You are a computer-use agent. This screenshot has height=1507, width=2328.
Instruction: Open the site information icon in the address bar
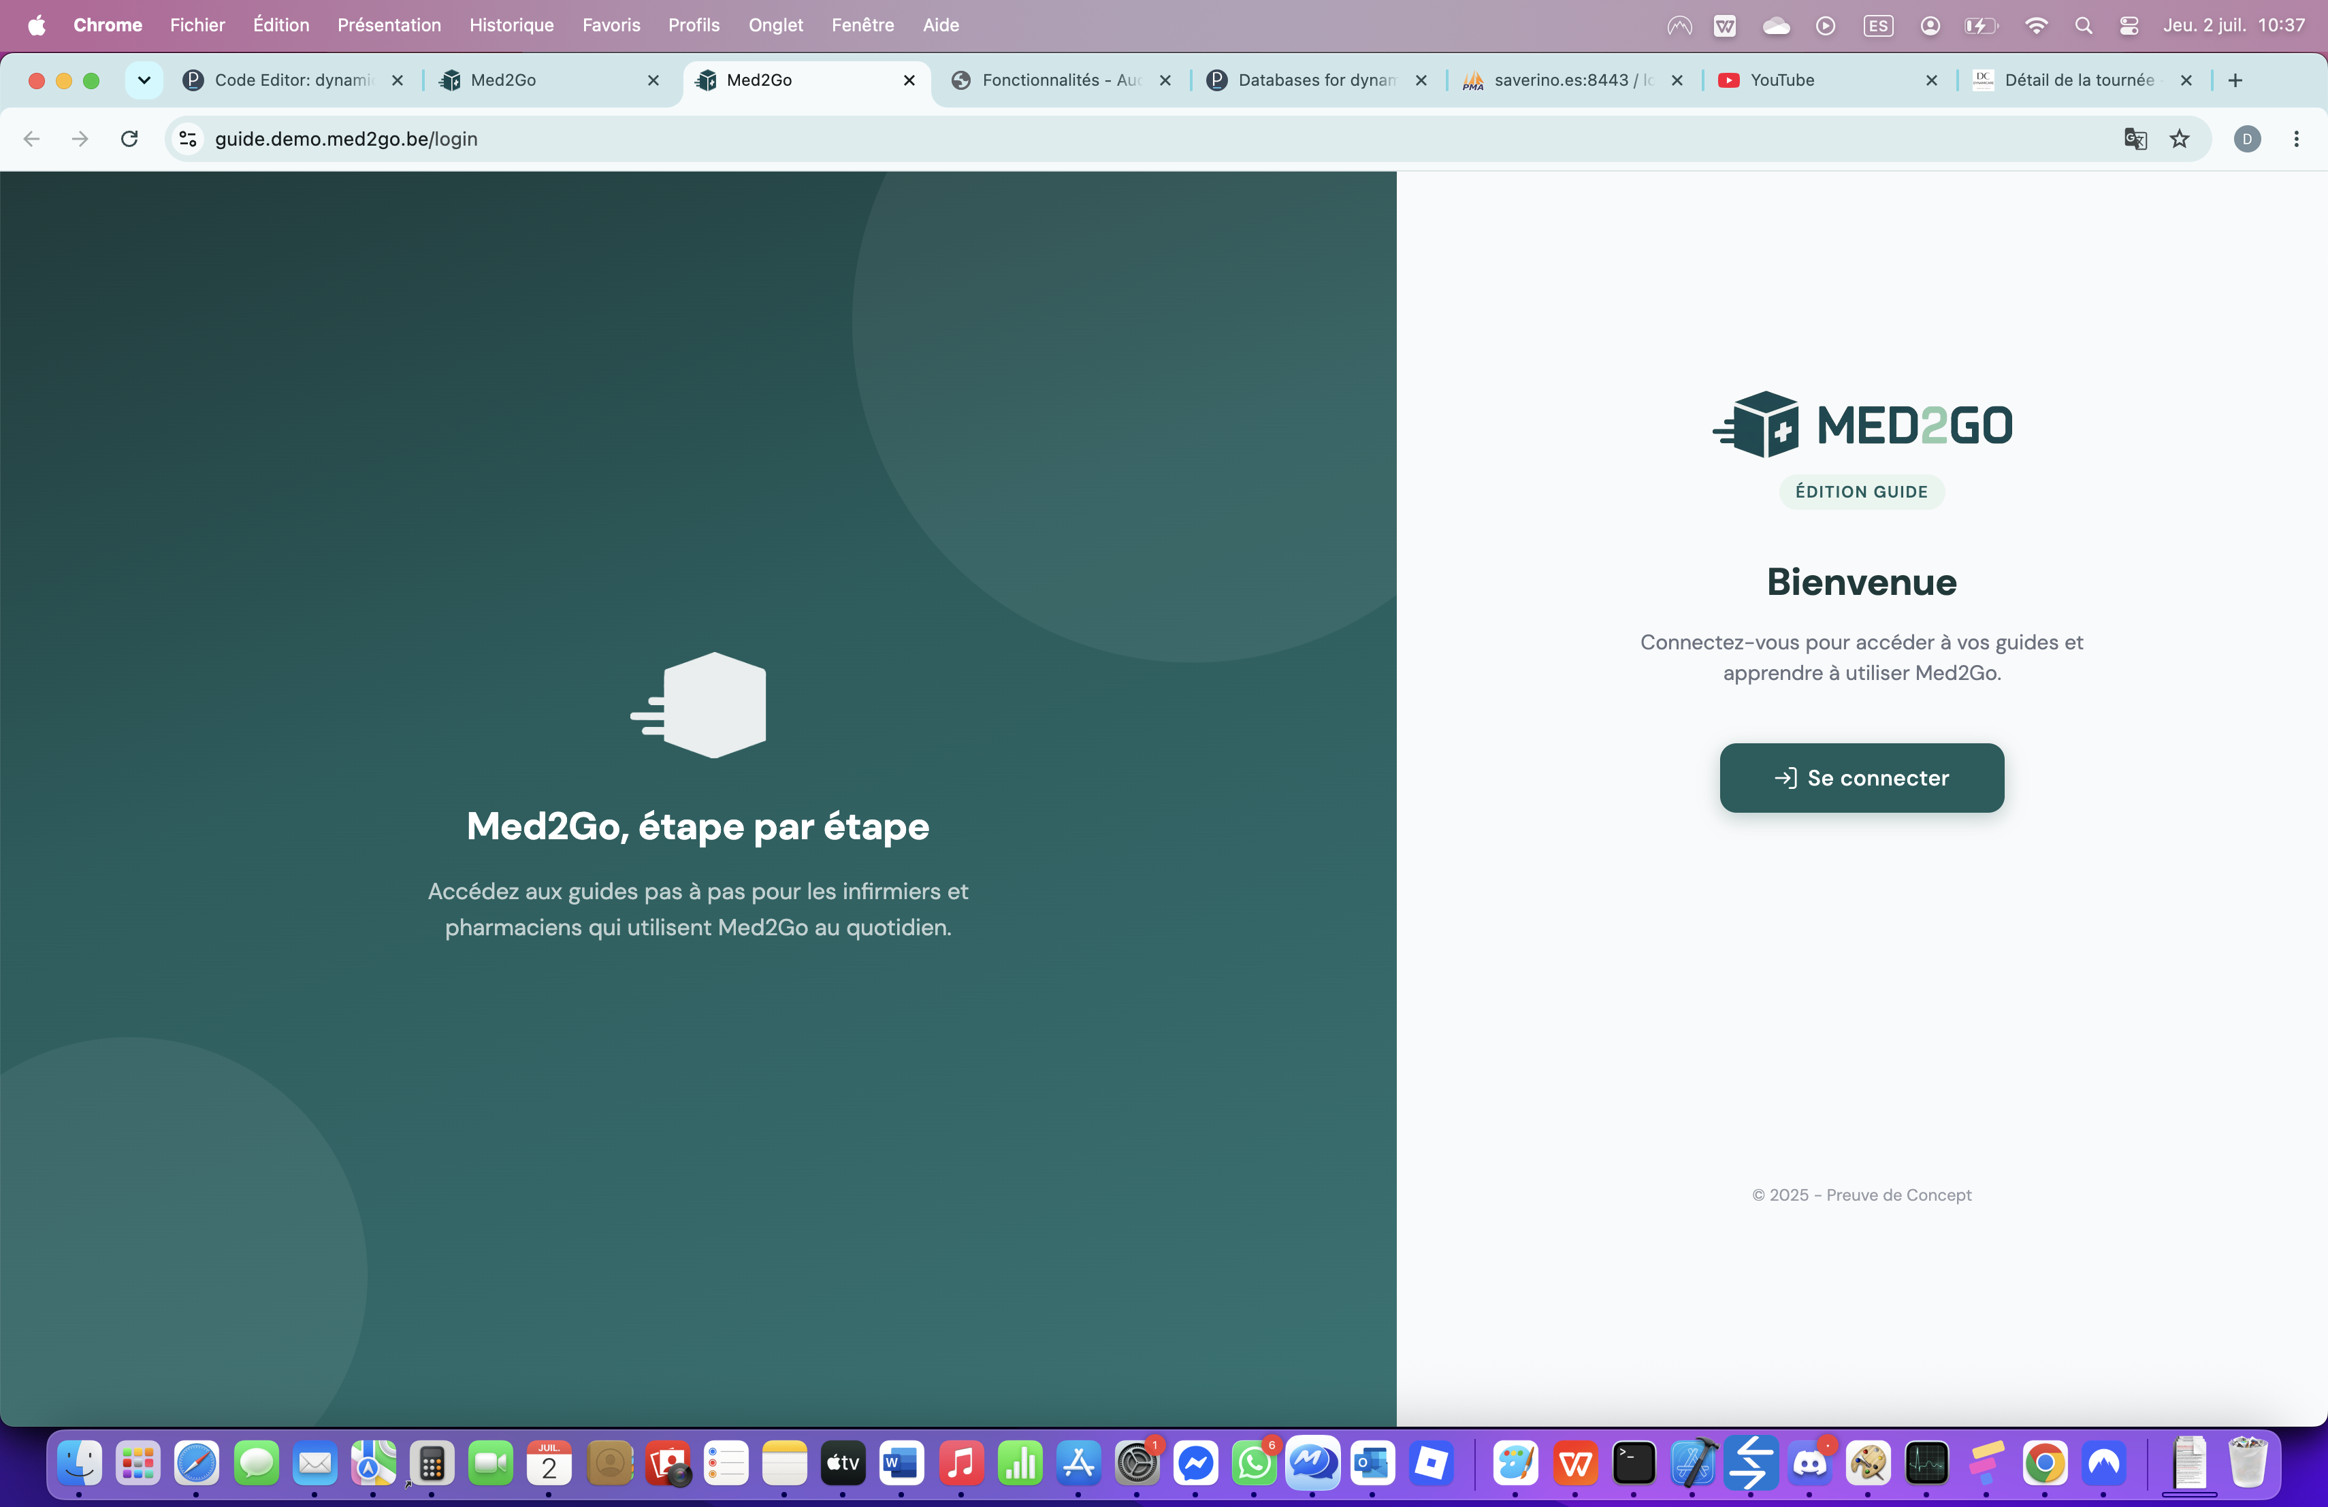[x=188, y=139]
